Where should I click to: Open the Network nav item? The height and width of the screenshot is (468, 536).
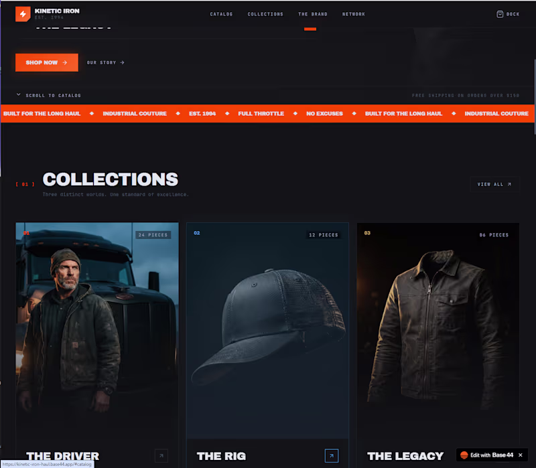coord(354,14)
